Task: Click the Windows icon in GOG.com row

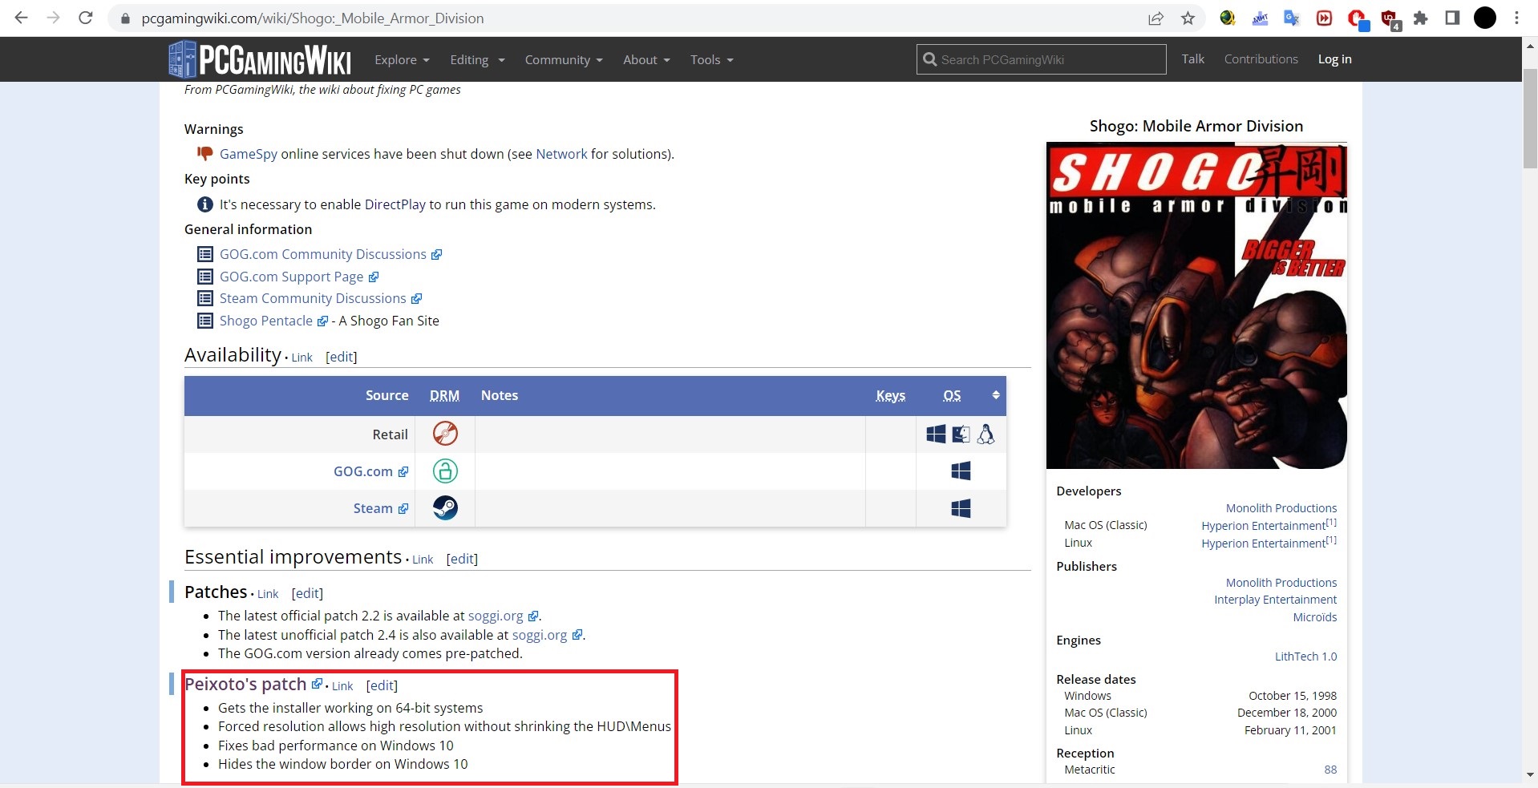Action: coord(961,471)
